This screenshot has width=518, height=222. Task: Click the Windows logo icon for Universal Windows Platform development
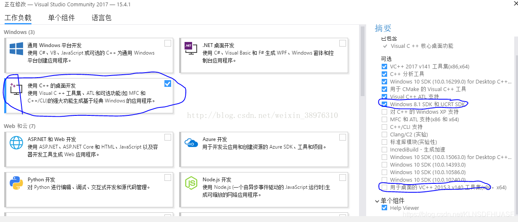coord(16,48)
